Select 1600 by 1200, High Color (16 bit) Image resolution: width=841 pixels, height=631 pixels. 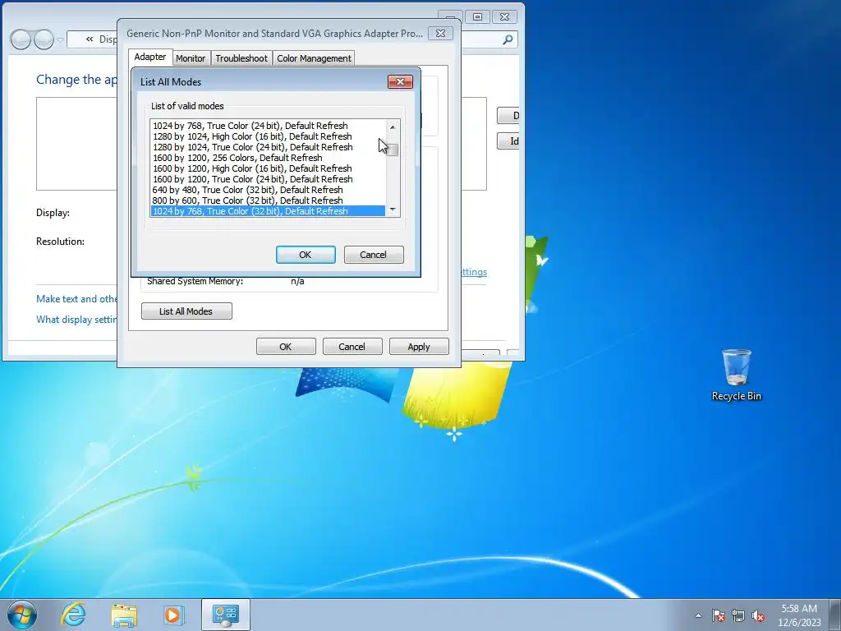coord(268,168)
